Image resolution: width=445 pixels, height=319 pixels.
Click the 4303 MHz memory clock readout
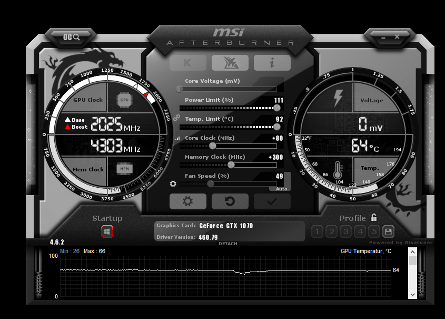tap(115, 146)
